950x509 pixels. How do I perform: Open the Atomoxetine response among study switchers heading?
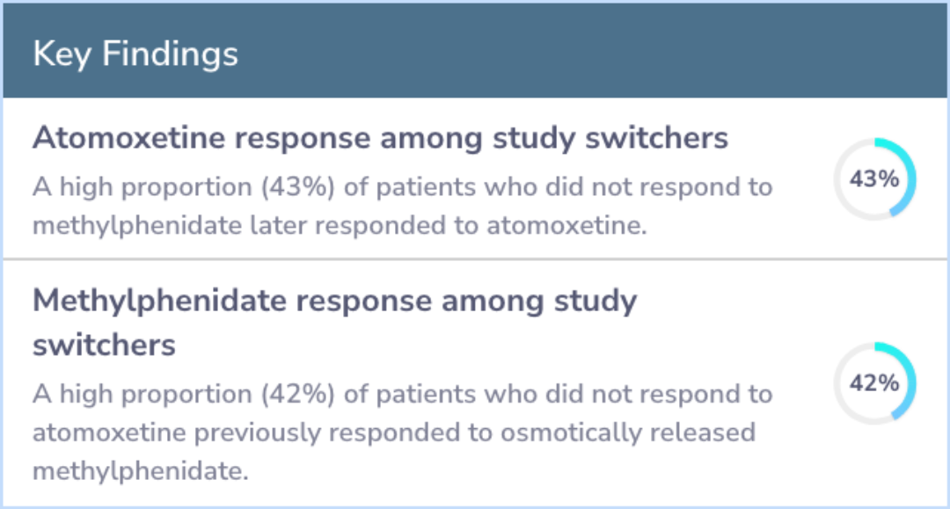click(x=380, y=138)
